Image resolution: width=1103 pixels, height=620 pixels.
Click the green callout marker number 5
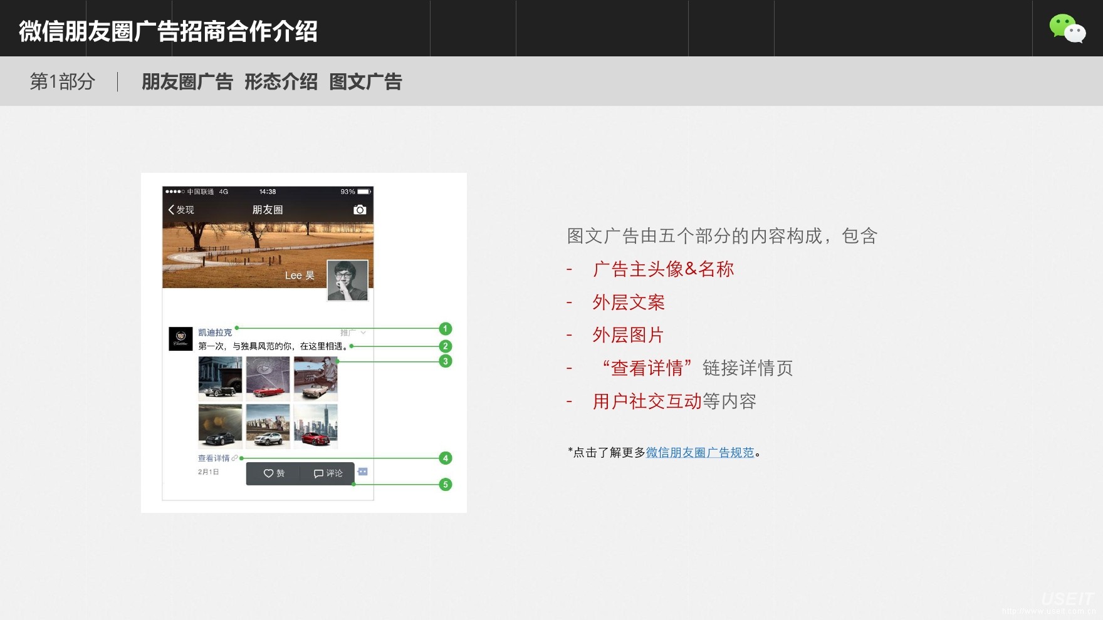[445, 484]
